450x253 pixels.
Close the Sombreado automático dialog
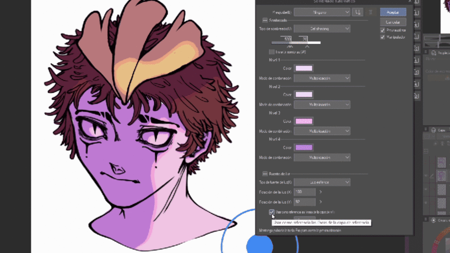pyautogui.click(x=410, y=1)
